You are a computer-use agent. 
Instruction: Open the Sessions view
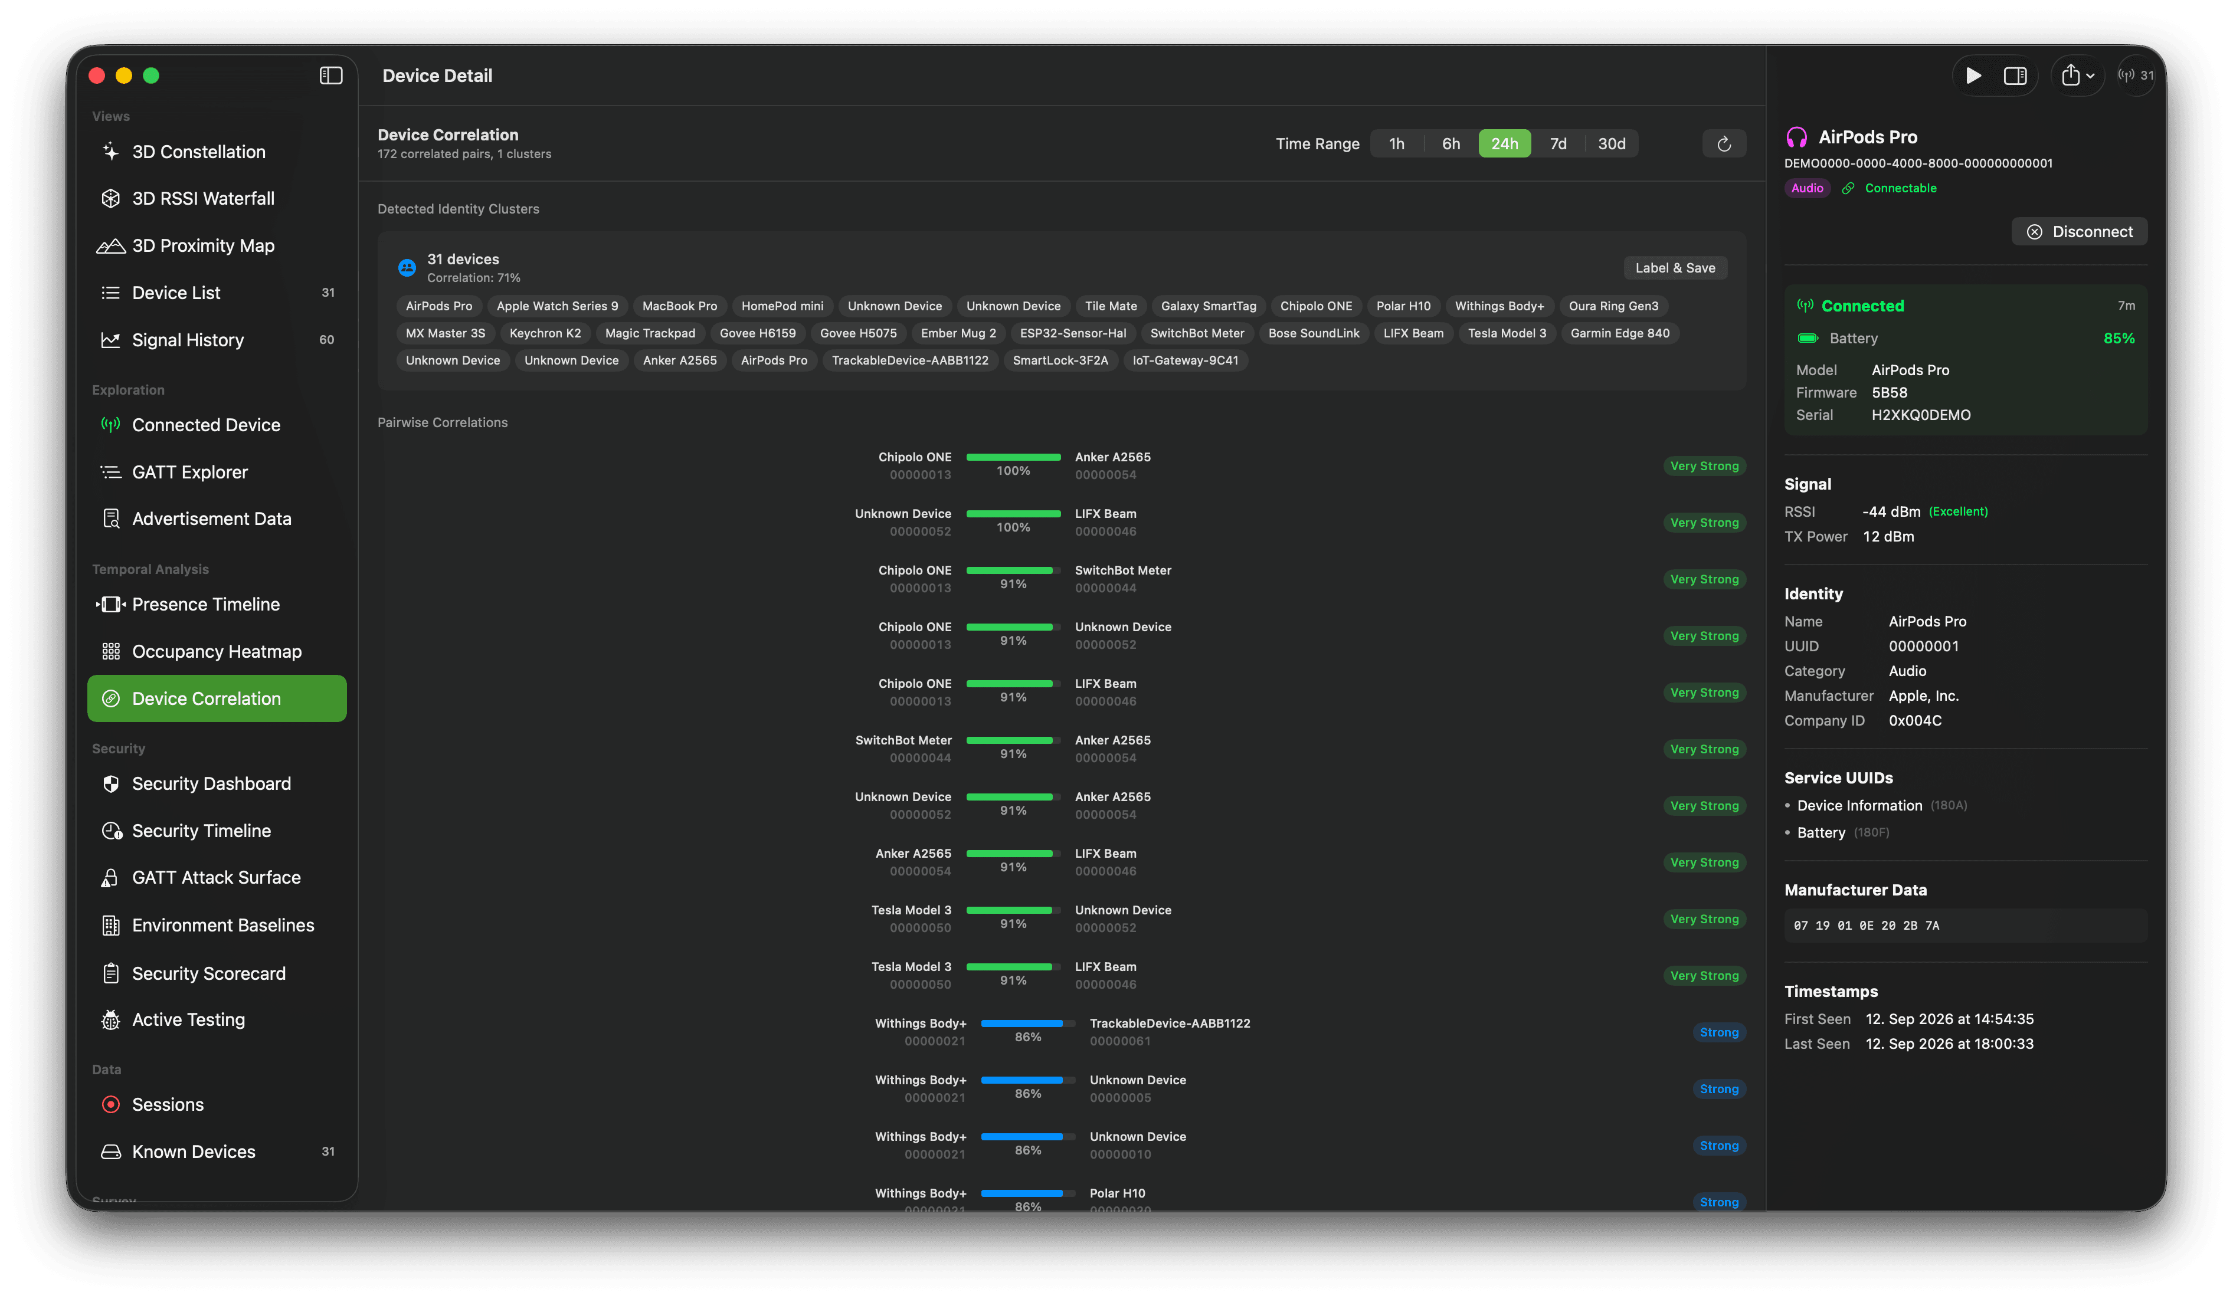click(216, 1104)
